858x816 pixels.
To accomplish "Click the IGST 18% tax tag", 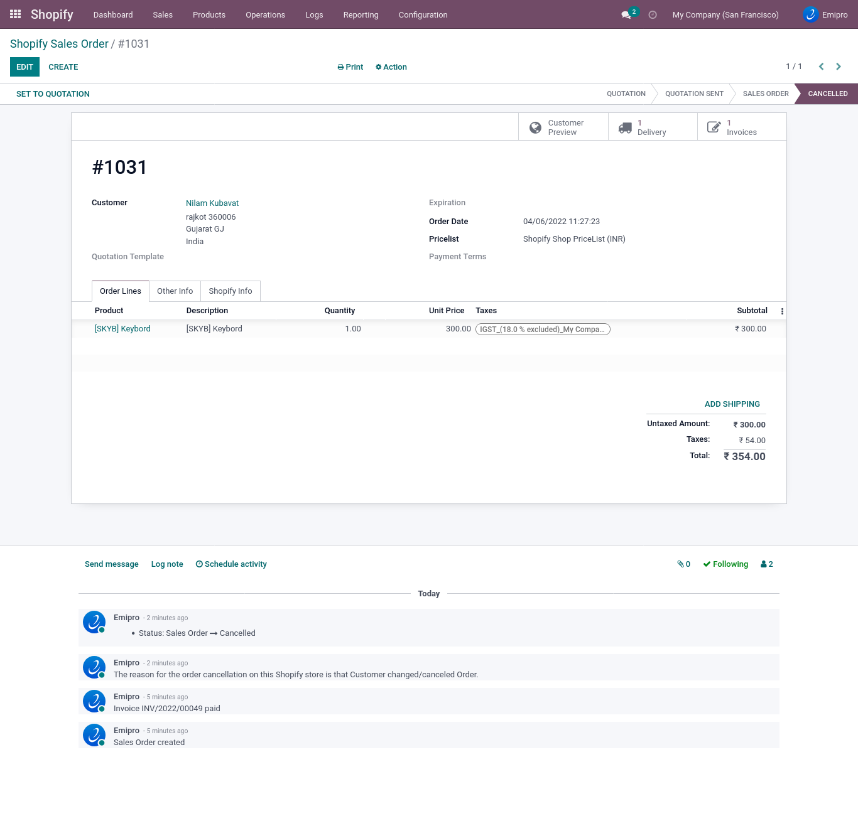I will pyautogui.click(x=542, y=330).
